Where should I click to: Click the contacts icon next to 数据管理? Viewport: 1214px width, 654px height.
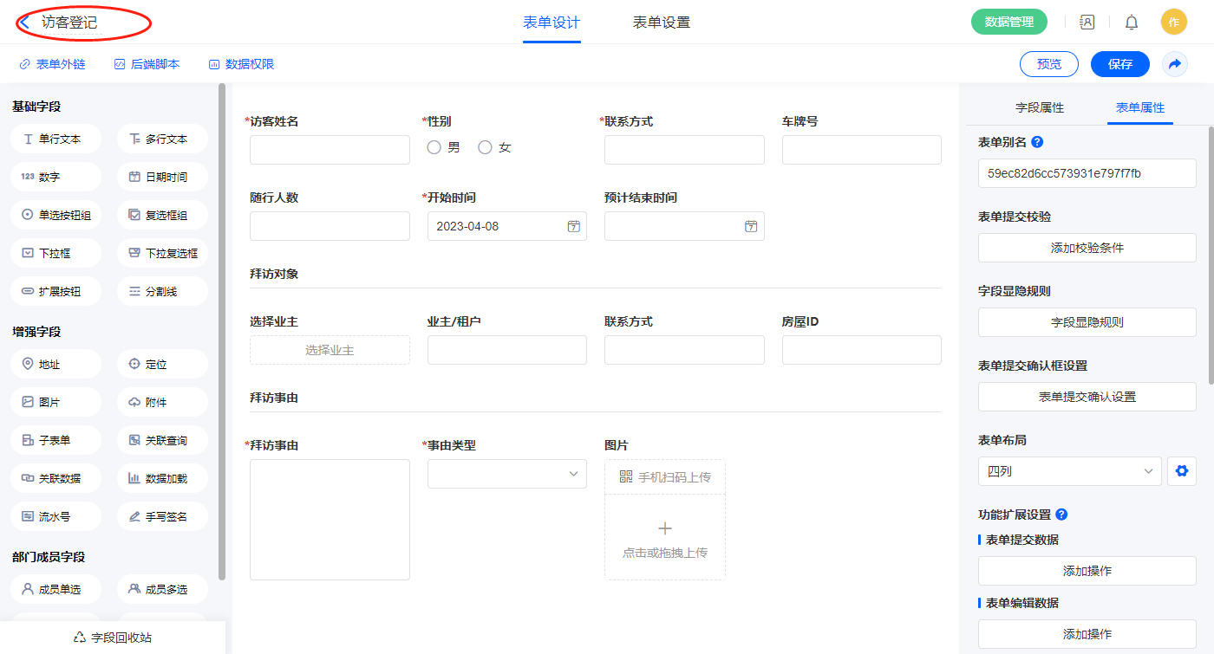click(x=1087, y=23)
